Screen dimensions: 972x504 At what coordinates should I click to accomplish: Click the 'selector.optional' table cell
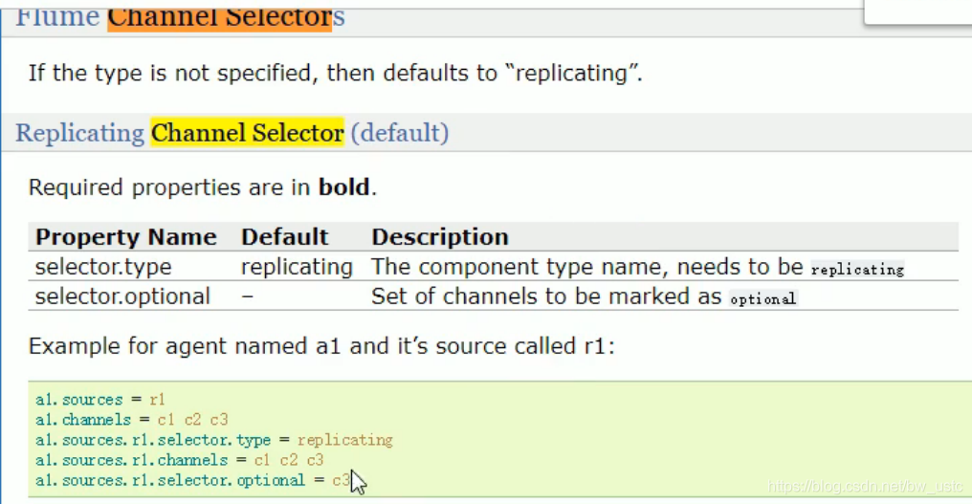tap(122, 296)
